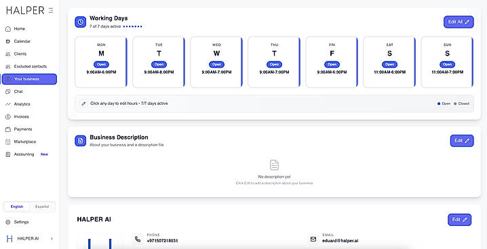Click the pencil icon in edit hours hint
Image resolution: width=487 pixels, height=249 pixels.
[83, 104]
